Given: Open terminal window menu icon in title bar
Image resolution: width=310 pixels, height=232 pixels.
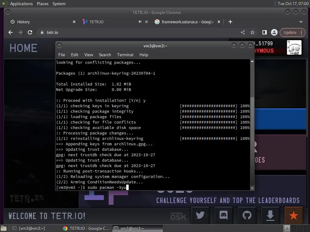Looking at the screenshot, I should click(x=59, y=46).
